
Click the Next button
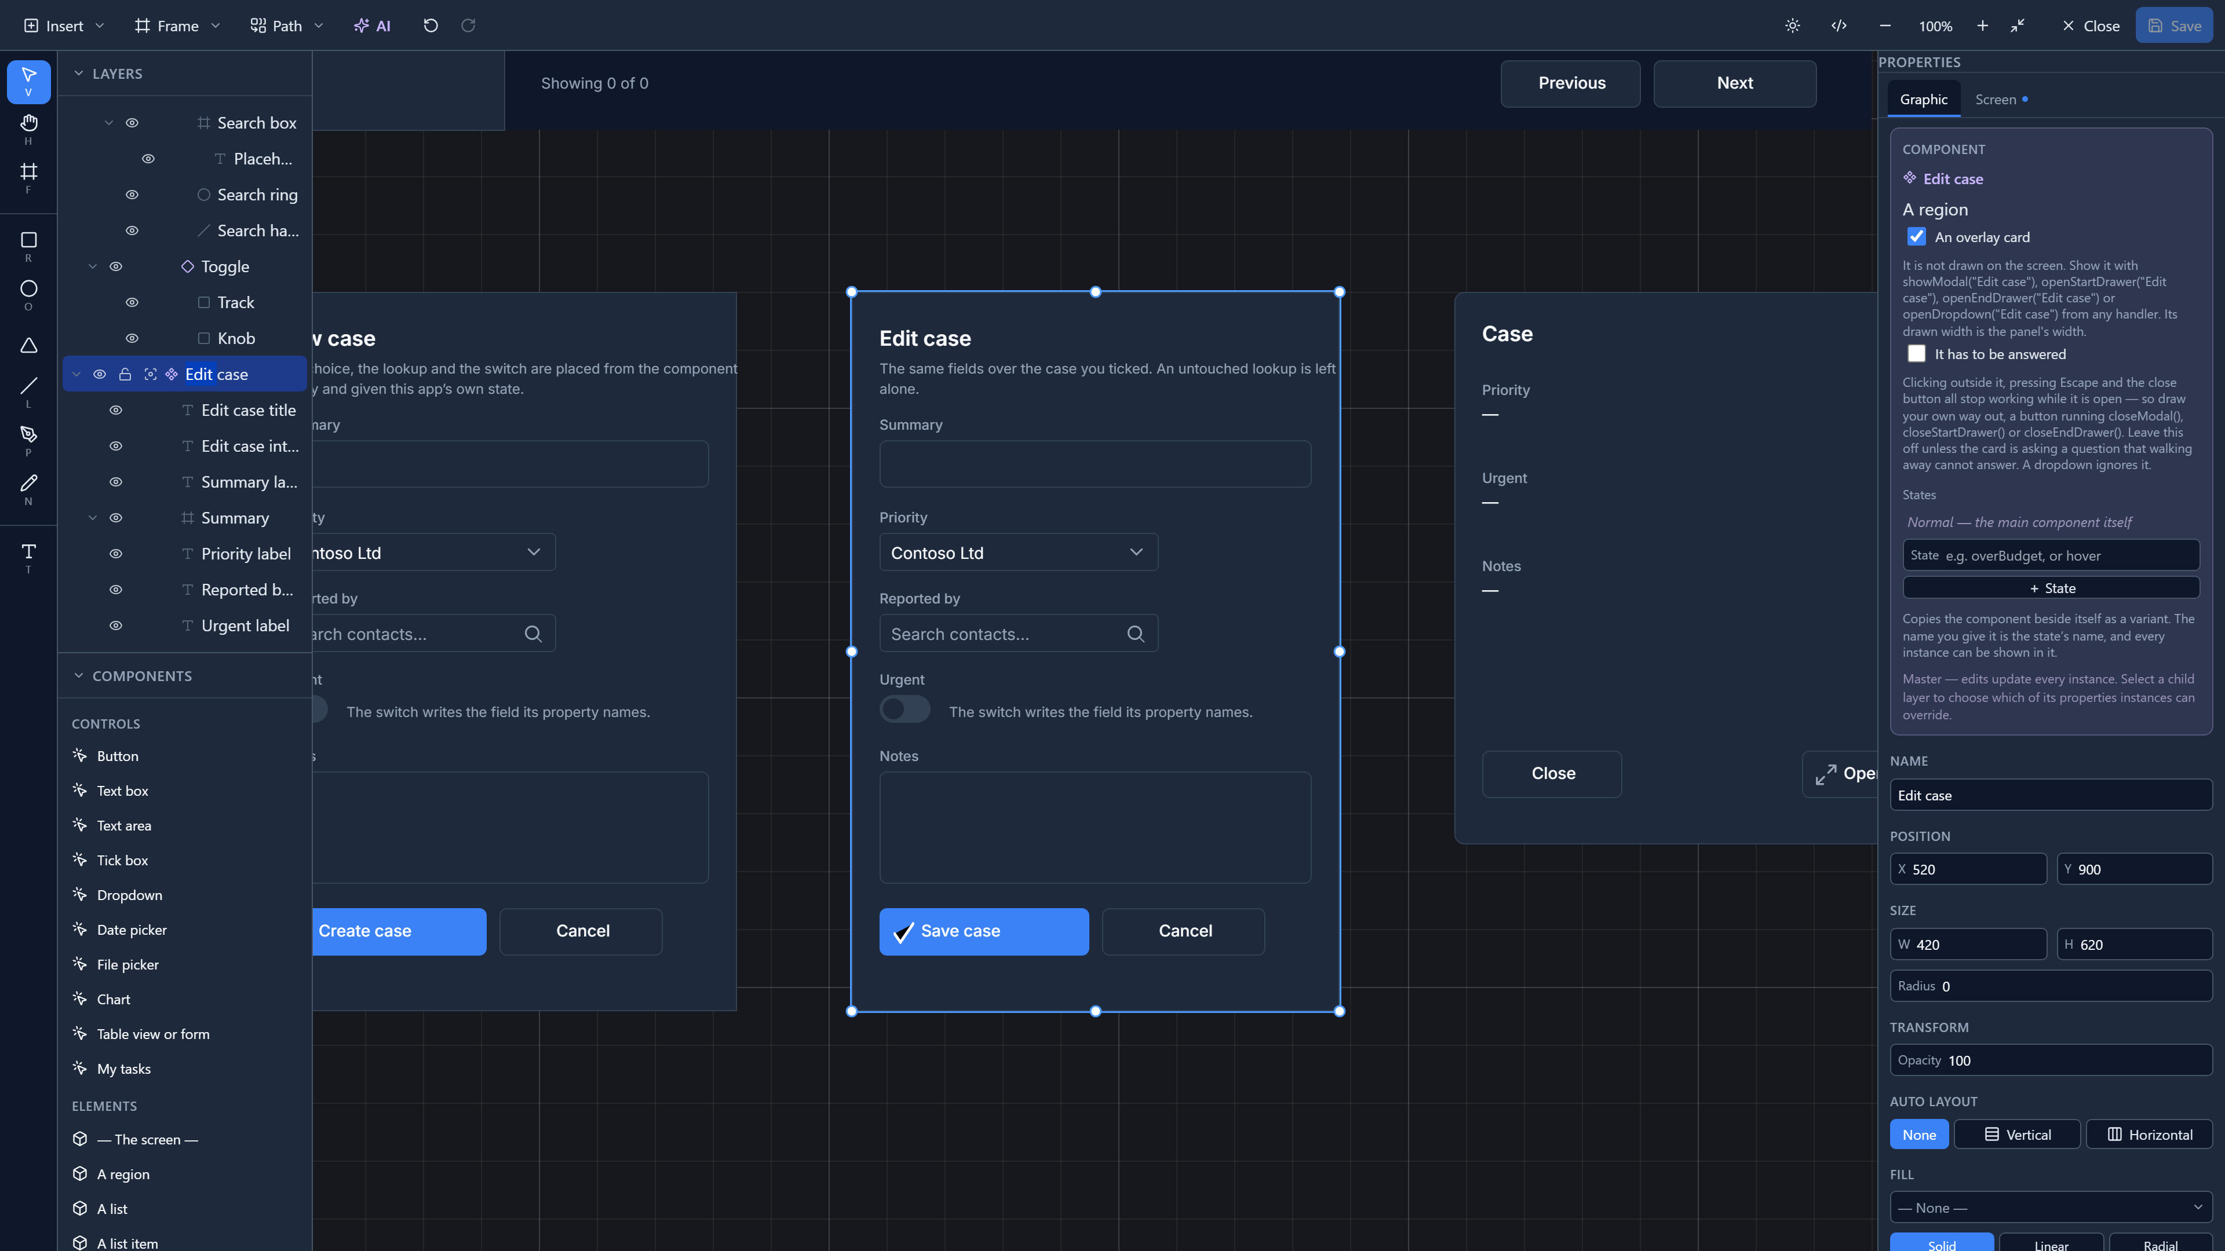tap(1734, 84)
